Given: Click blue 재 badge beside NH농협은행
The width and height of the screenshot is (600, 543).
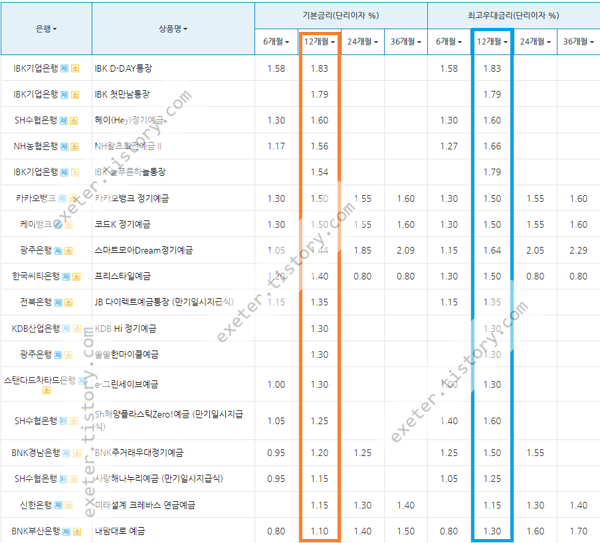Looking at the screenshot, I should (x=64, y=147).
